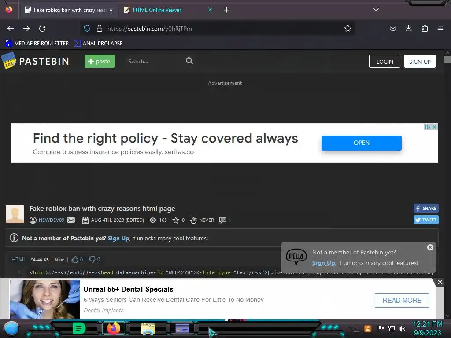Click the eye views icon

[x=153, y=220]
